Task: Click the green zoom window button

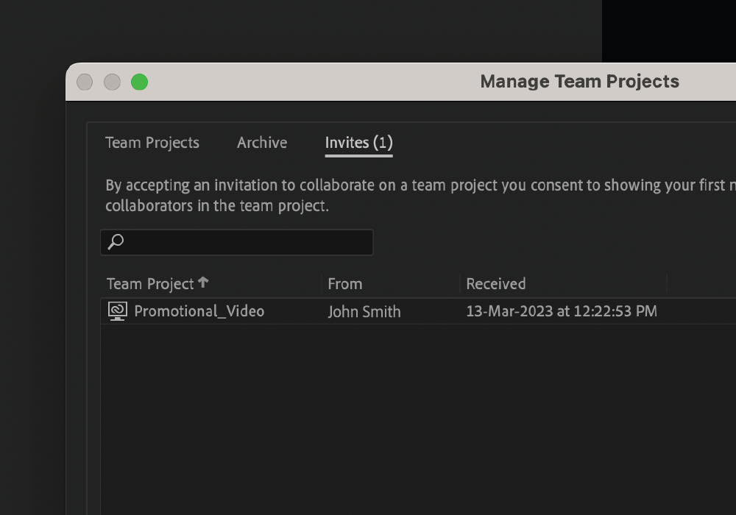Action: click(139, 82)
